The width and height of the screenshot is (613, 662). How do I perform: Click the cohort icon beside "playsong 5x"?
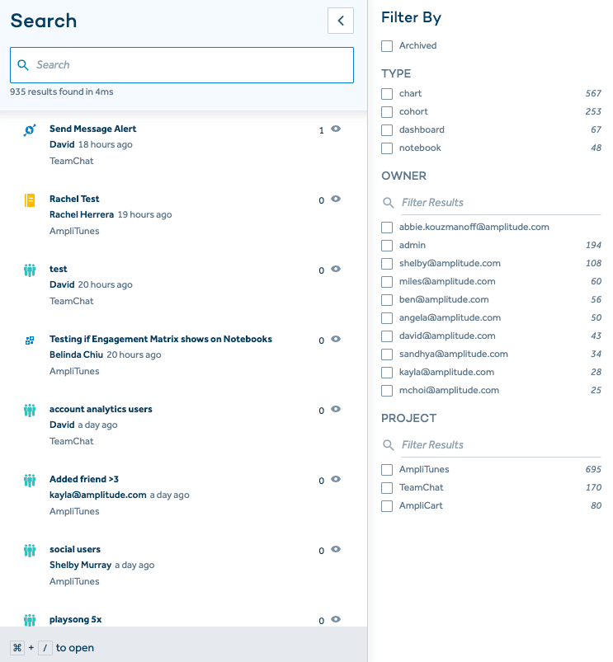click(x=30, y=619)
